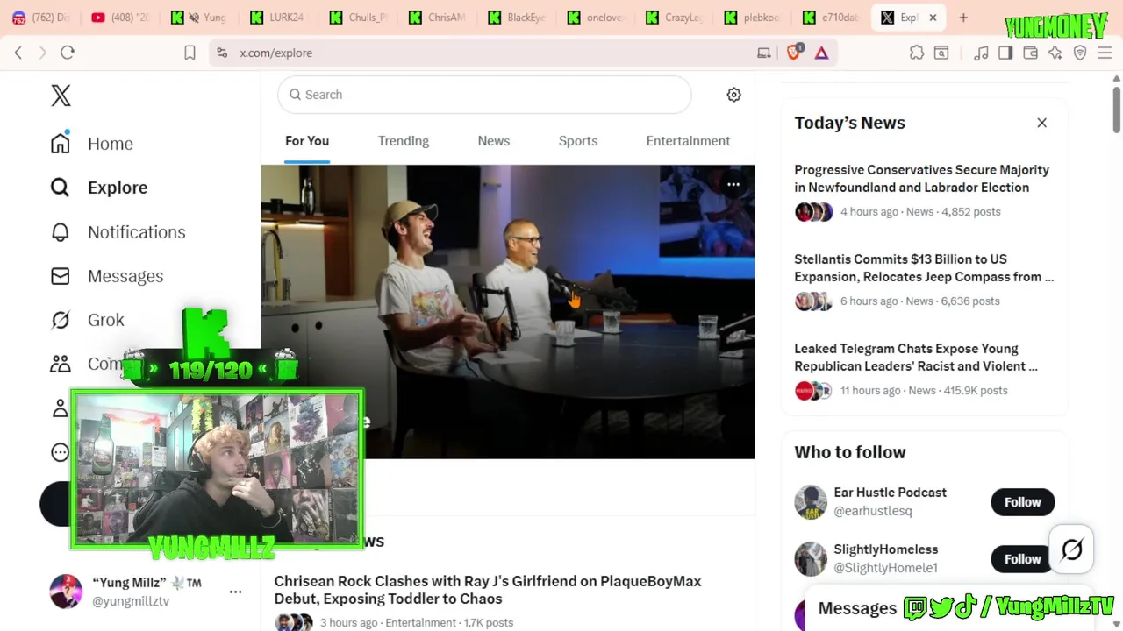Open the Brave Wallet icon

click(x=1031, y=53)
